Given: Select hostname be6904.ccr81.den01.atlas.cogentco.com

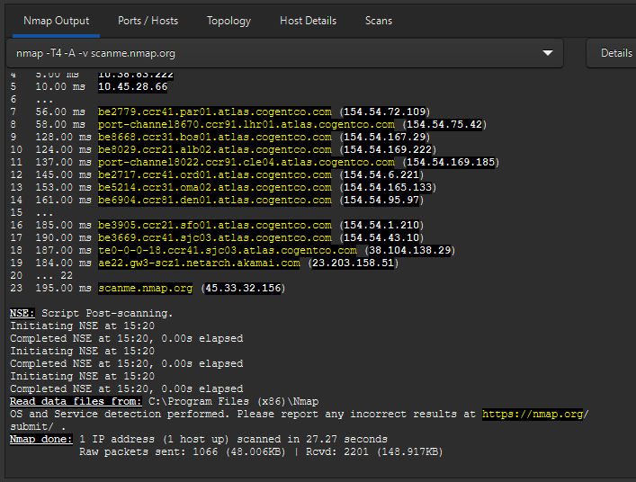Looking at the screenshot, I should click(215, 200).
